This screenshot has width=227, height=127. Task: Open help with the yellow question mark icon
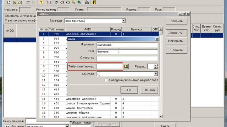click(41, 2)
